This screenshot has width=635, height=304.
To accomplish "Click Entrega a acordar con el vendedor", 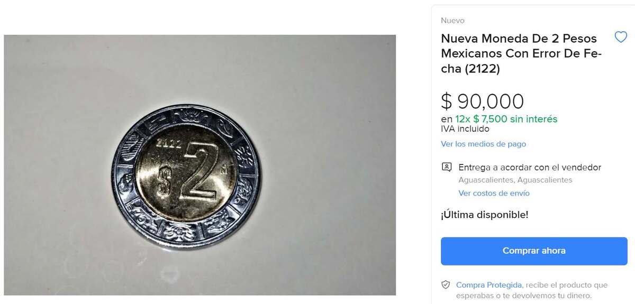I will (530, 167).
